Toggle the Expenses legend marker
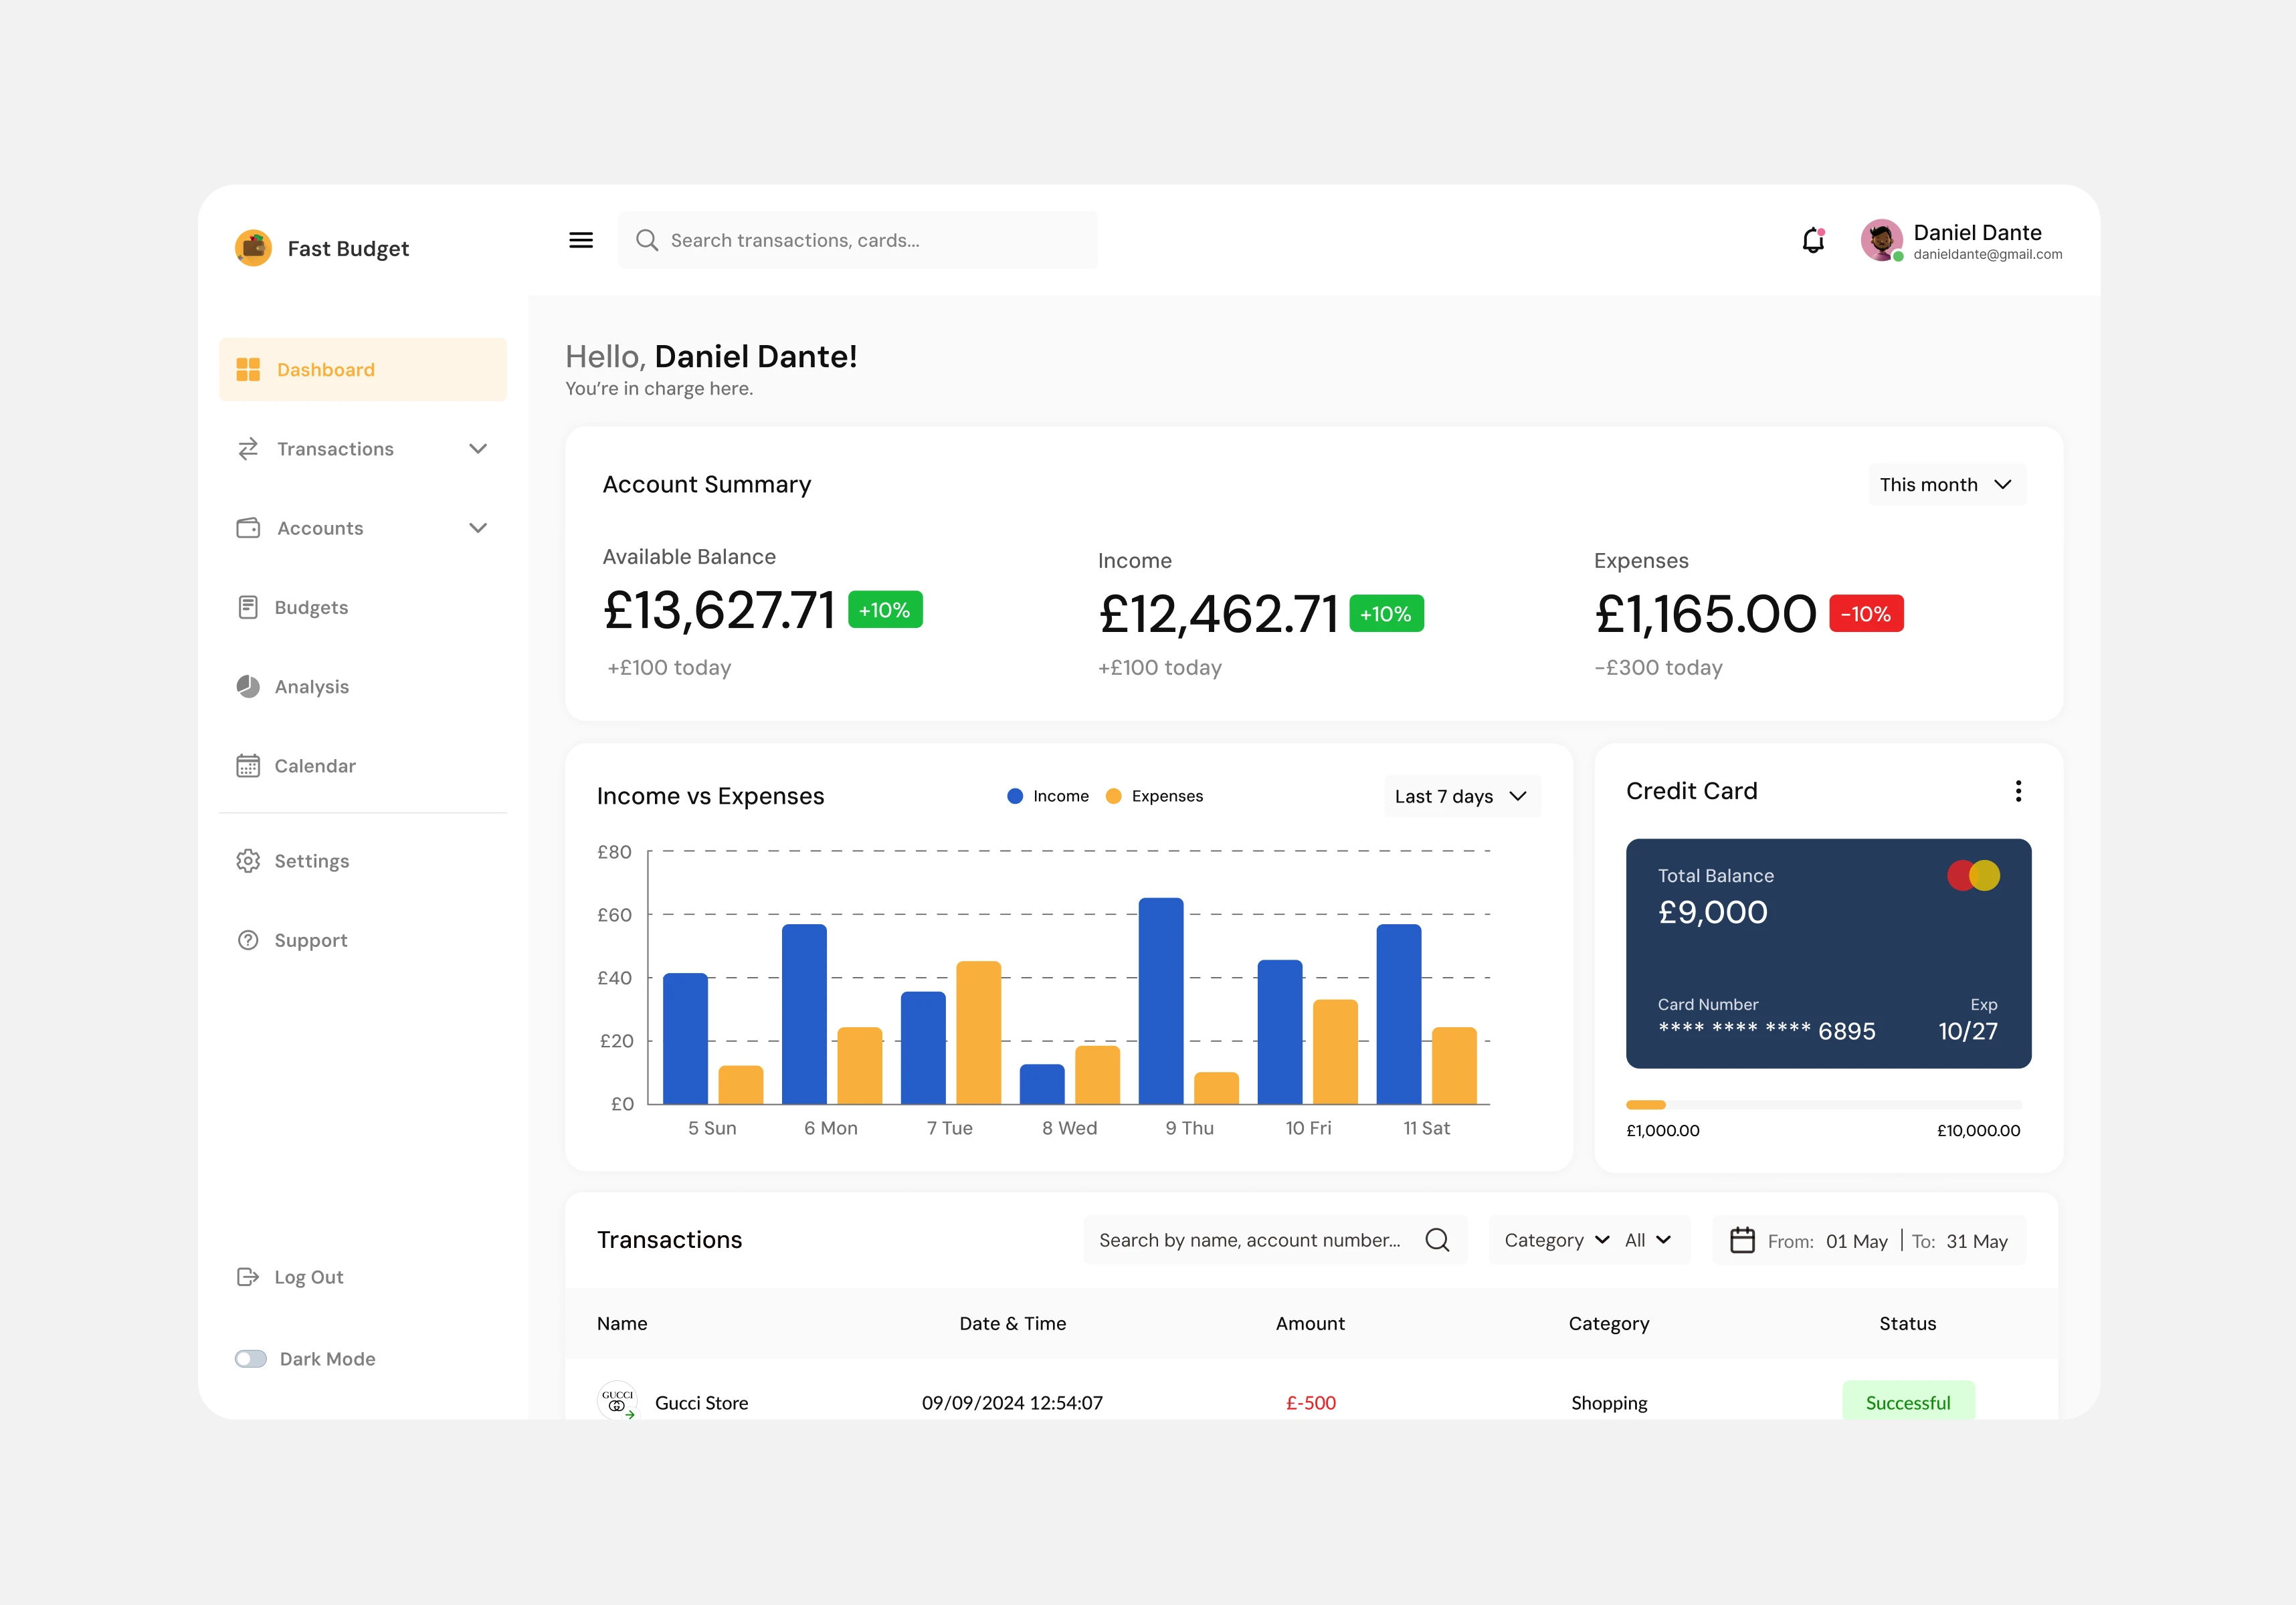 1113,796
